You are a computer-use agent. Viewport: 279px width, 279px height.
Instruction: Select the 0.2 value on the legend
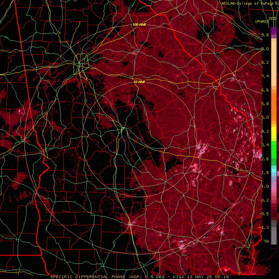coord(265,200)
